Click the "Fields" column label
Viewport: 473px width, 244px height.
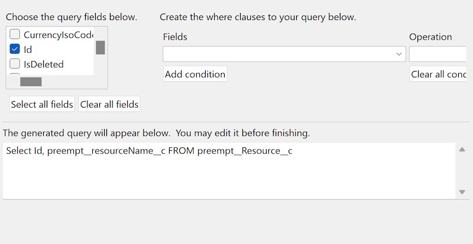175,37
